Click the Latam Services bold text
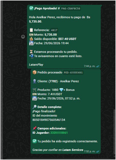 [73, 150]
